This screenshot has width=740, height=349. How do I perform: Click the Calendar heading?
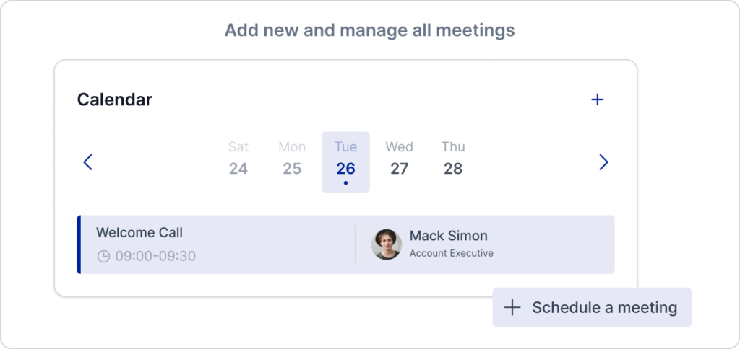tap(115, 100)
